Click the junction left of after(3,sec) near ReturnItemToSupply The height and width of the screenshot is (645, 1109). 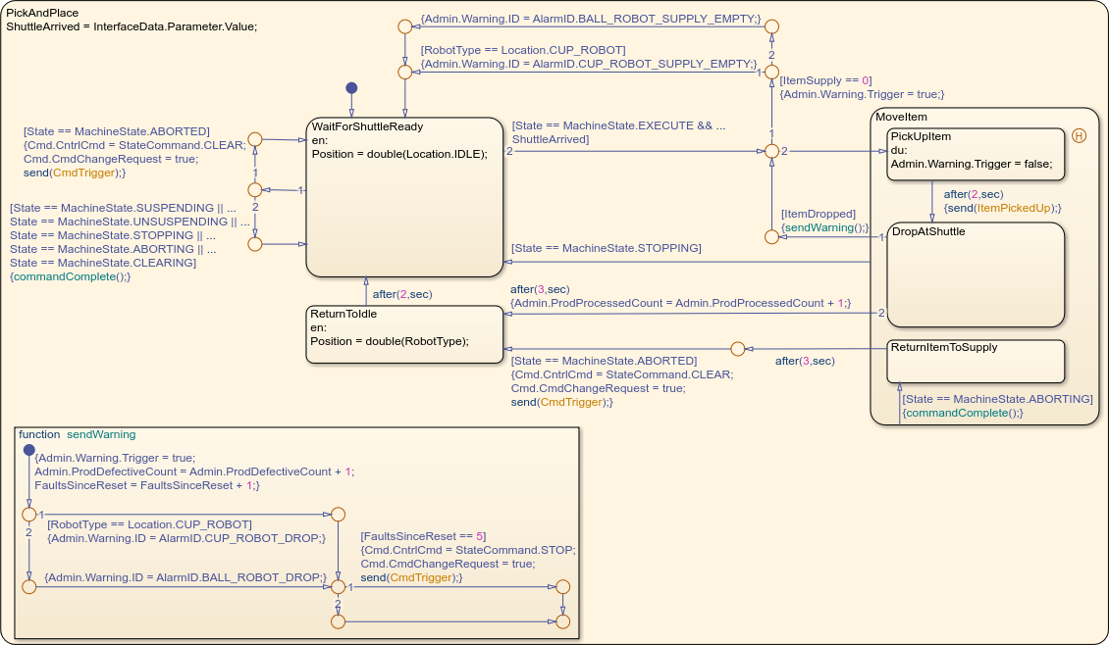coord(737,348)
